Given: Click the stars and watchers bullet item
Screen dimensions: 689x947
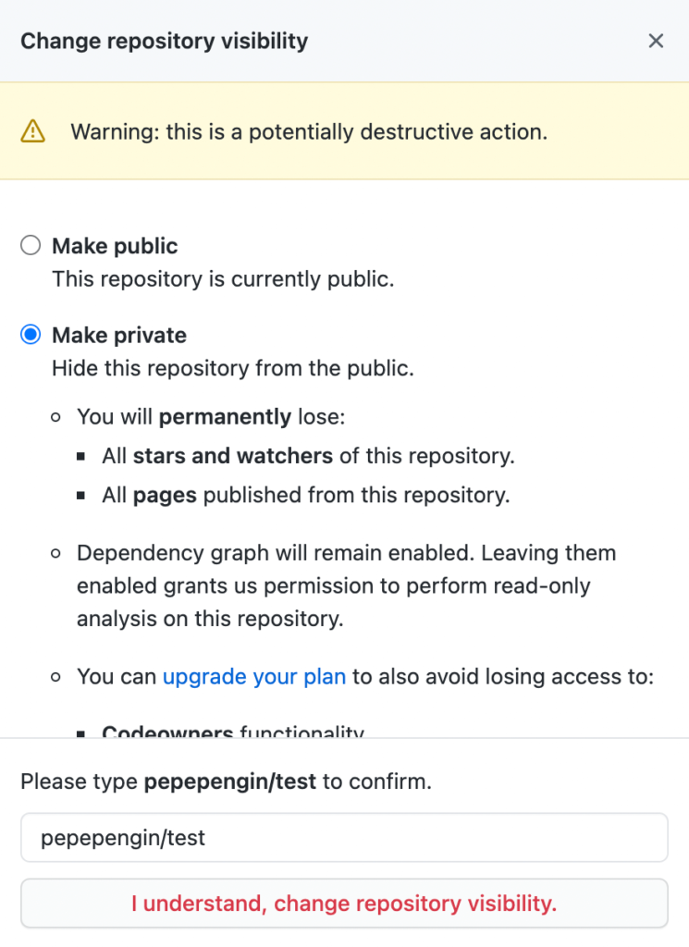Looking at the screenshot, I should click(x=308, y=456).
